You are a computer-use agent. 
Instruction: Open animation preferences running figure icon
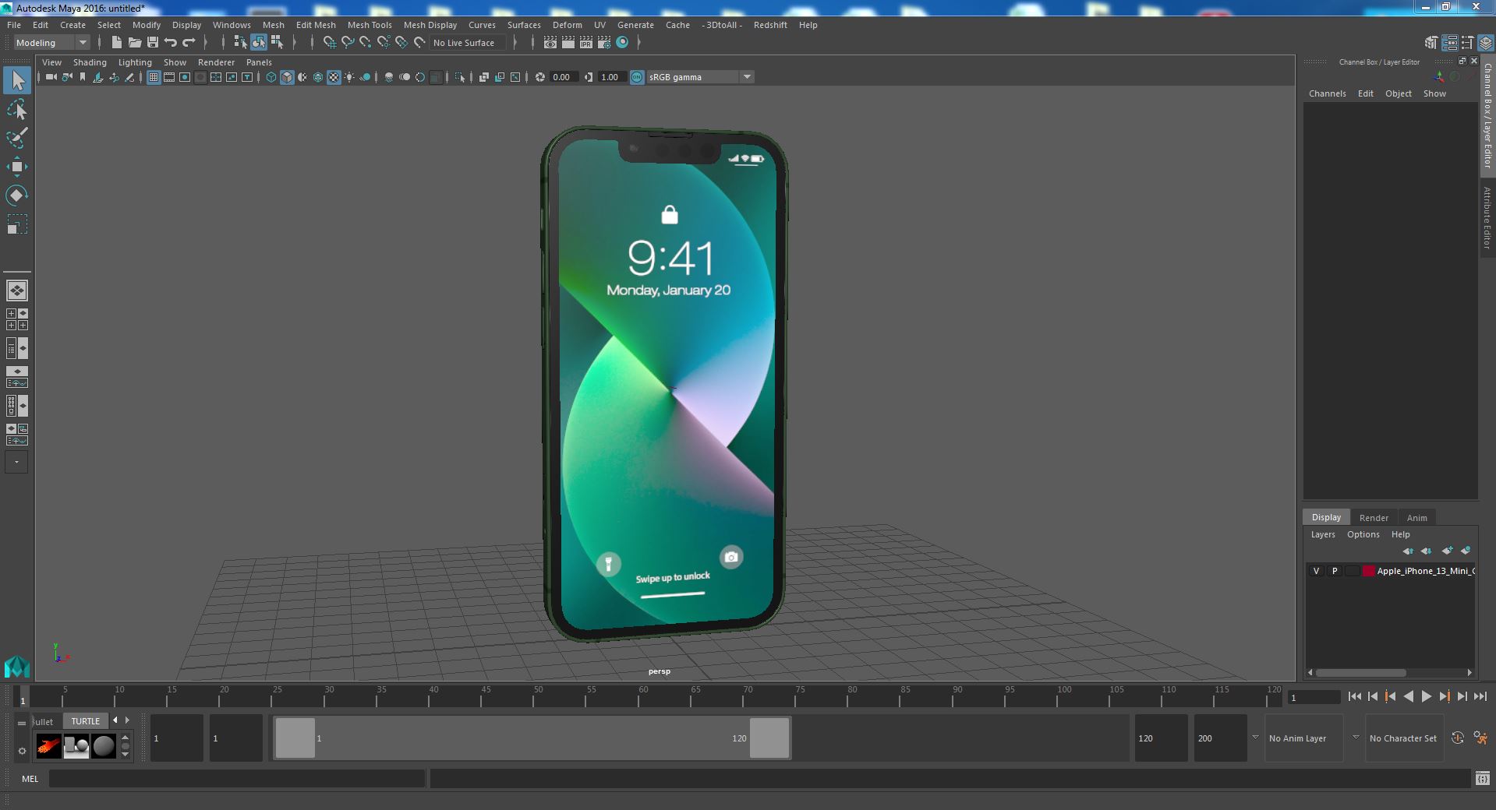point(1480,738)
